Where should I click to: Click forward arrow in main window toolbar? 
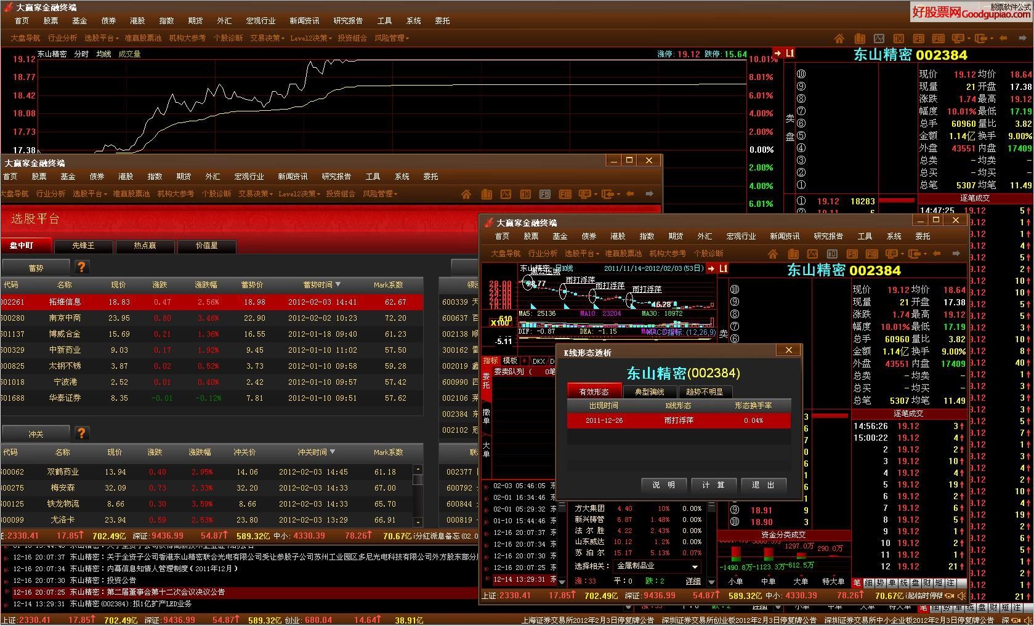pos(1023,38)
